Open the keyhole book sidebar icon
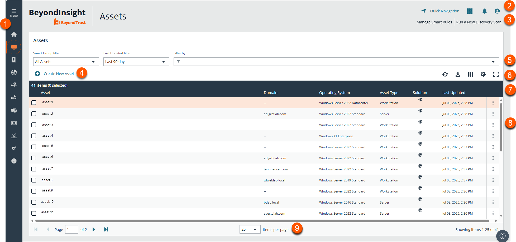Screen dimensions: 516x242 pos(14,60)
